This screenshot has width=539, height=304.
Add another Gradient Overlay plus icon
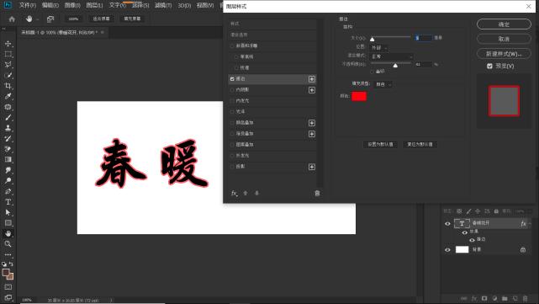pos(312,134)
